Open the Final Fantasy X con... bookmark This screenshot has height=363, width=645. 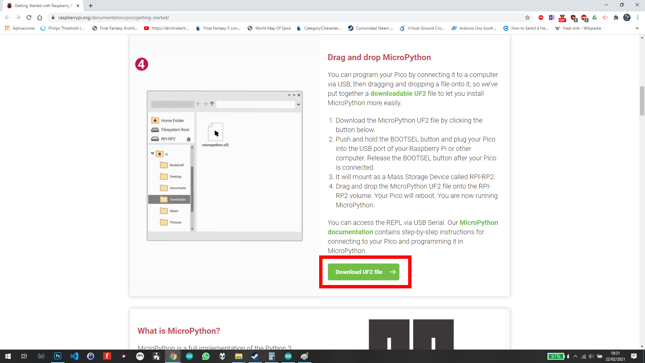pos(218,28)
